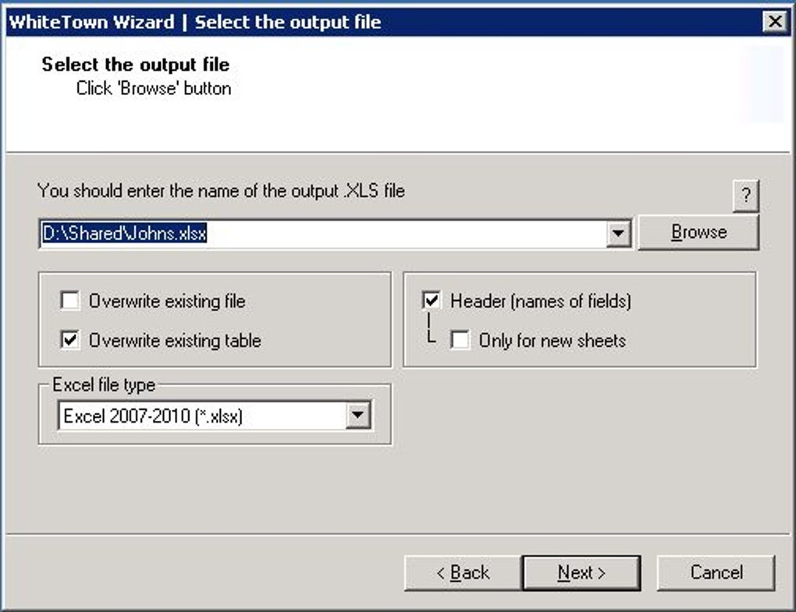Image resolution: width=796 pixels, height=612 pixels.
Task: Enable the Overwrite existing file checkbox
Action: point(69,300)
